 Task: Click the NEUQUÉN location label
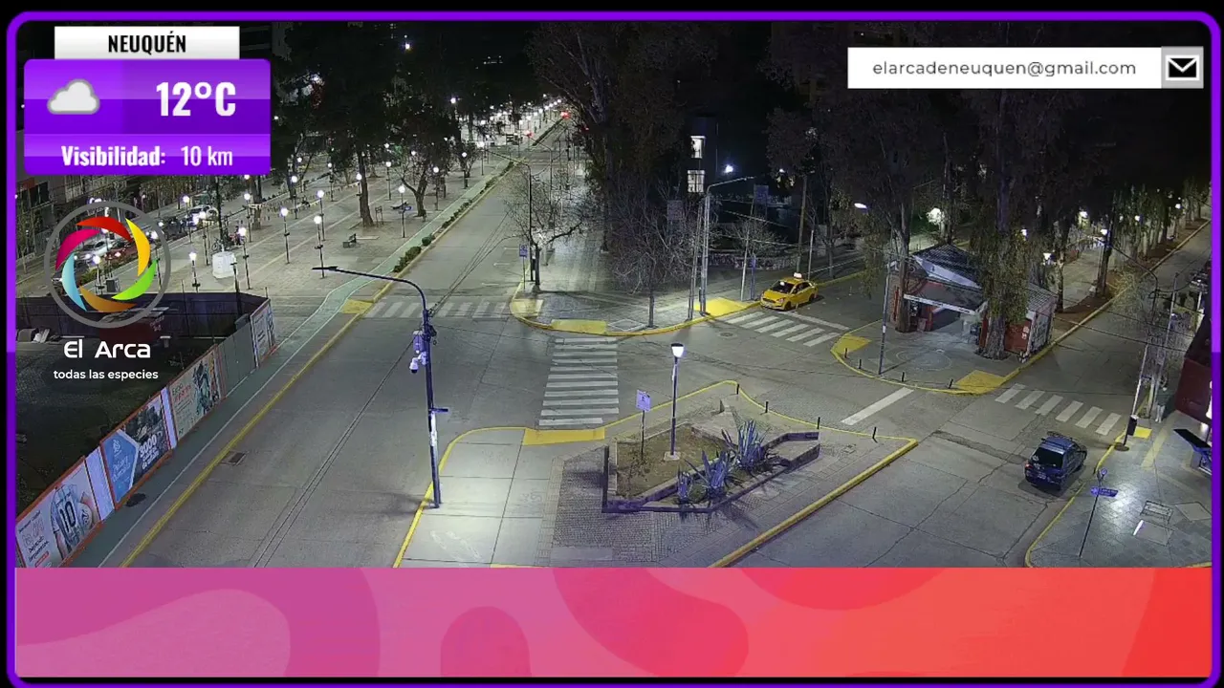[147, 44]
